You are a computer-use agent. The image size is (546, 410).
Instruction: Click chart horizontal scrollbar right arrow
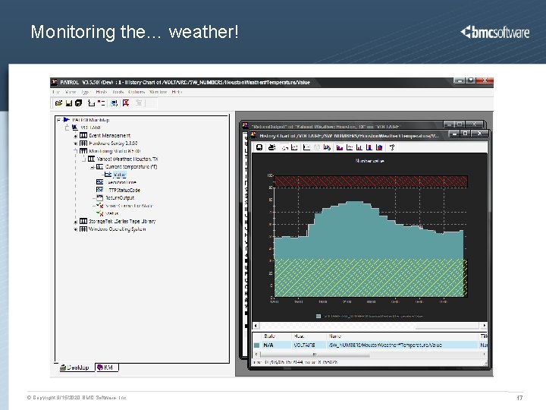(x=484, y=326)
